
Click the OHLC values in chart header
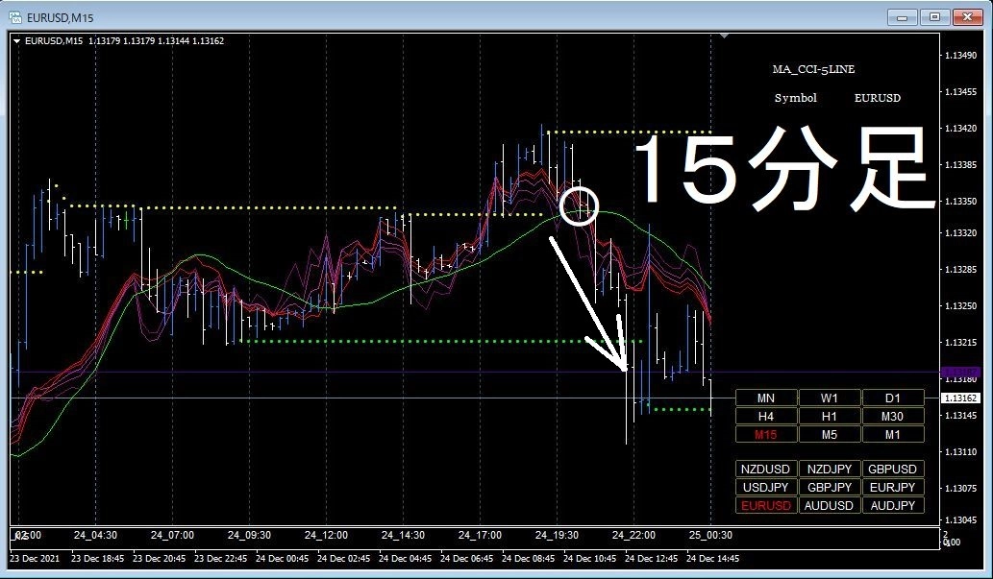[157, 41]
